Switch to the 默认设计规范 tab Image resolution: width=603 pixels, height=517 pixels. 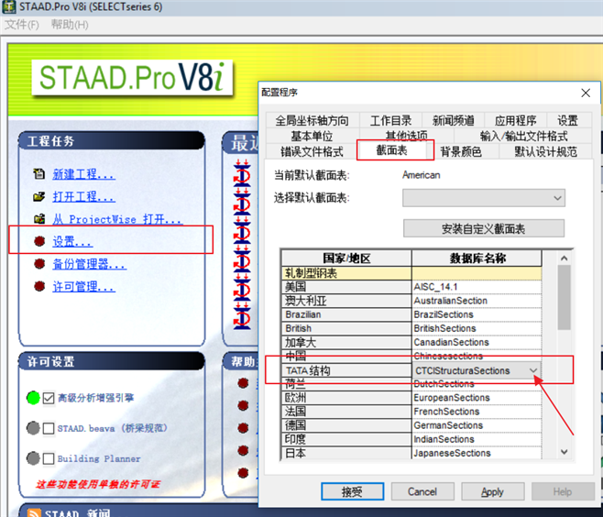545,151
